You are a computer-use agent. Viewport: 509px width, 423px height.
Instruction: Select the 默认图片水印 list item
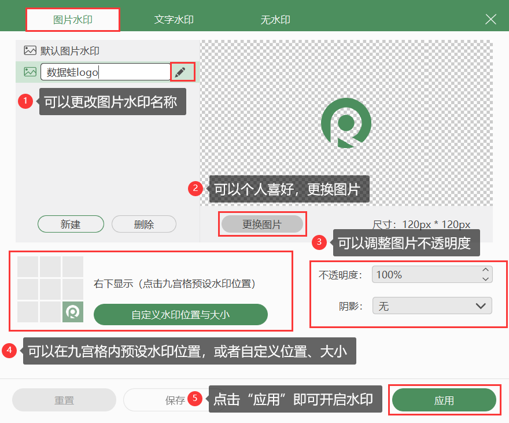108,51
